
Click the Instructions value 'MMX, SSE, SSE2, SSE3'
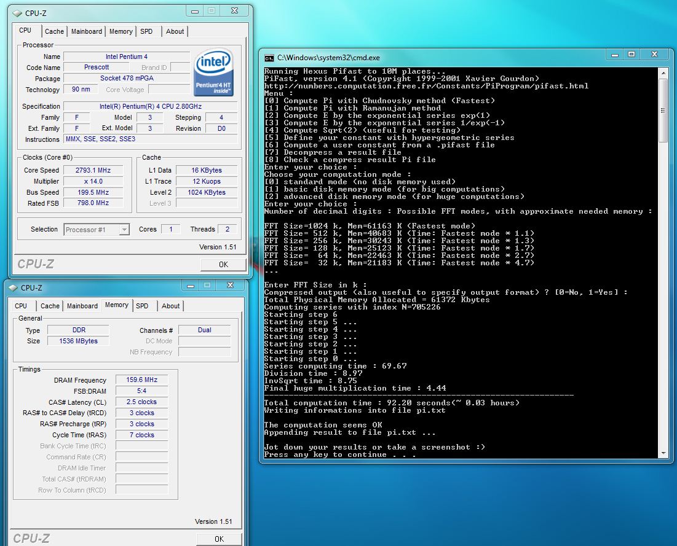click(150, 139)
